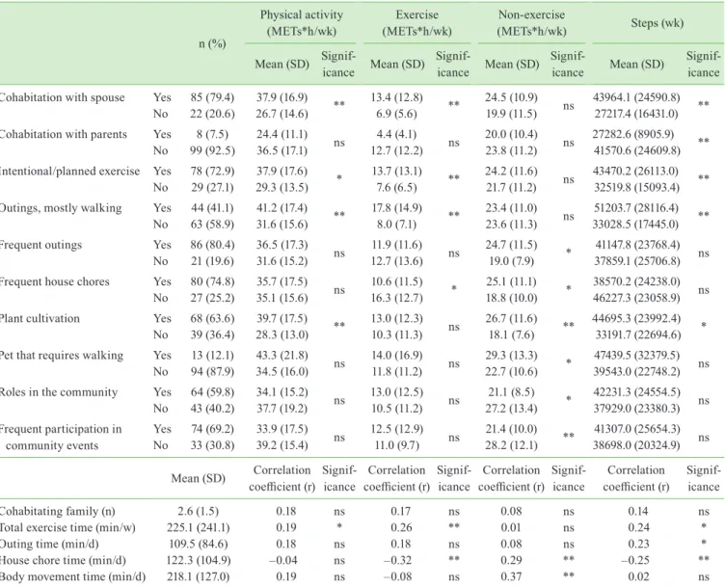Image resolution: width=725 pixels, height=587 pixels.
Task: Click the value '47439.5 (32379.5)'
Action: click(x=636, y=356)
